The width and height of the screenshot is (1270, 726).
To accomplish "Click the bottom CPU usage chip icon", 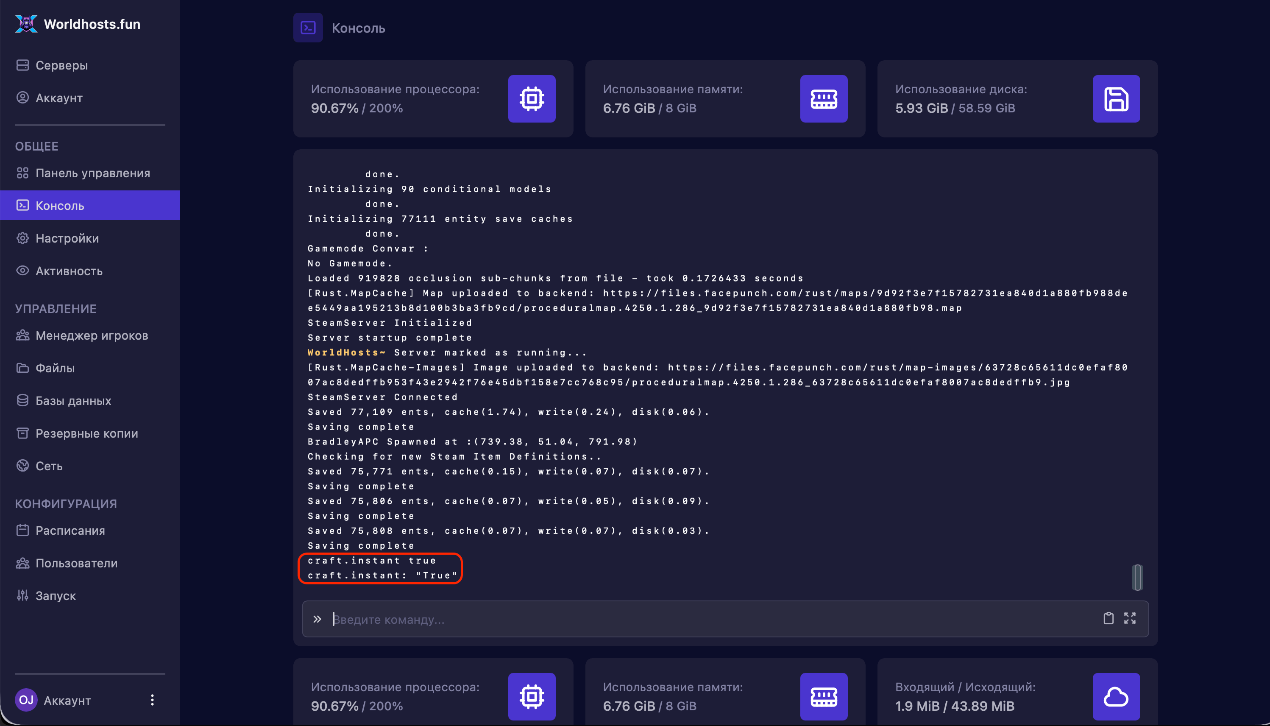I will 532,697.
